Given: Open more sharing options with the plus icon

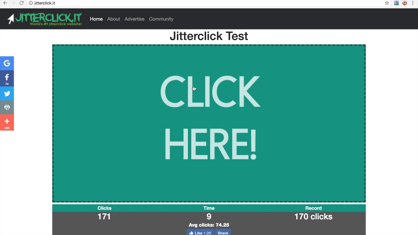Looking at the screenshot, I should tap(7, 122).
